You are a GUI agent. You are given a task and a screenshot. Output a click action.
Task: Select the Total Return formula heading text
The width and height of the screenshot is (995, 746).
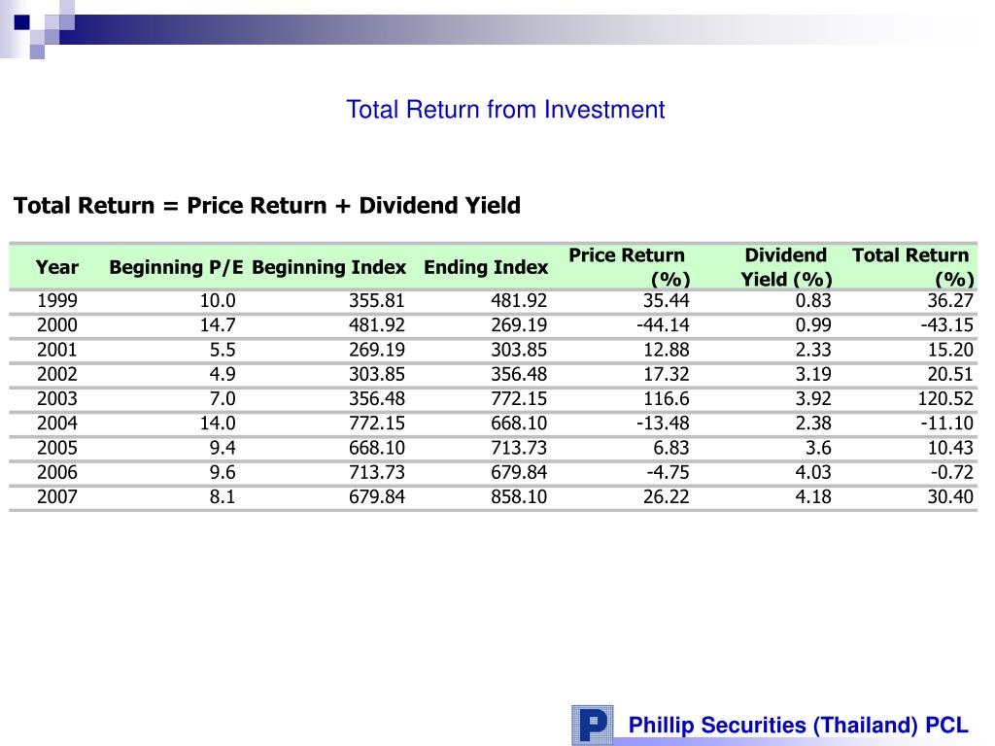tap(267, 206)
